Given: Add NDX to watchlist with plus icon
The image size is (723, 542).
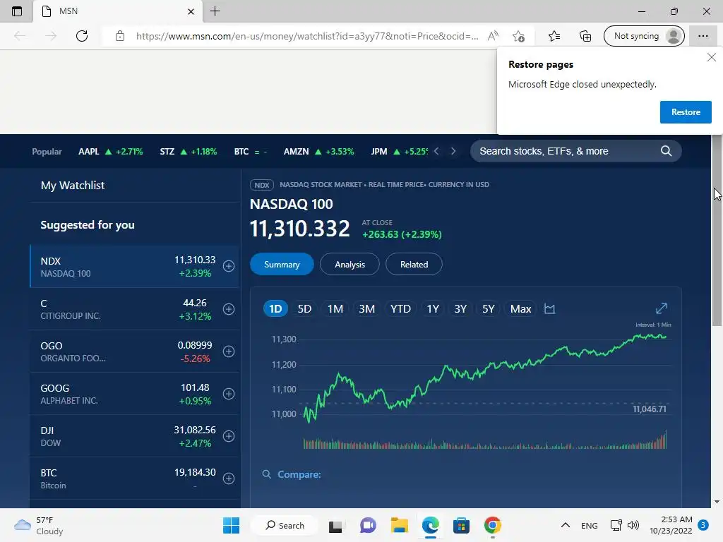Looking at the screenshot, I should pos(229,266).
